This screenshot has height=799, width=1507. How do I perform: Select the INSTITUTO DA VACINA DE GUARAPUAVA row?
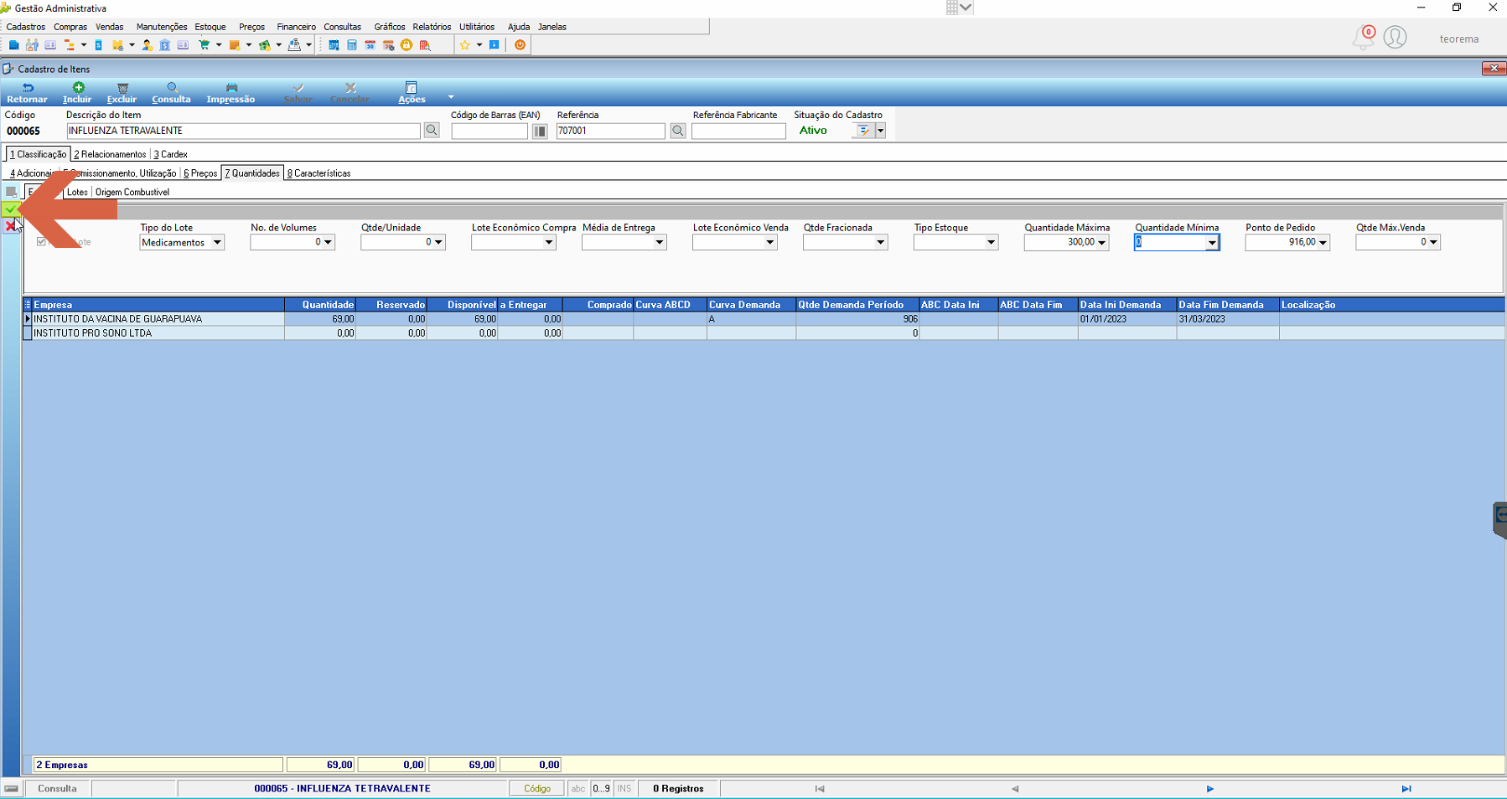click(x=764, y=319)
